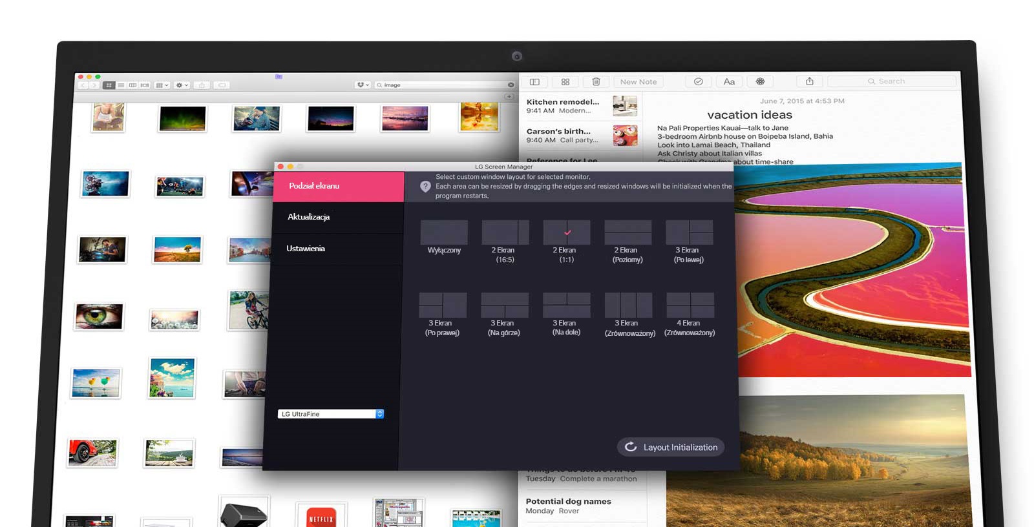
Task: Select the cyclist girl photo thumbnail
Action: coord(249,310)
